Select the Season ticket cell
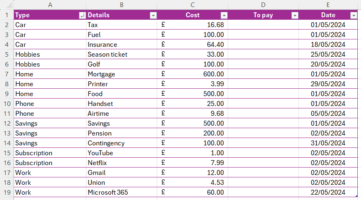This screenshot has height=200, width=361. coord(121,54)
